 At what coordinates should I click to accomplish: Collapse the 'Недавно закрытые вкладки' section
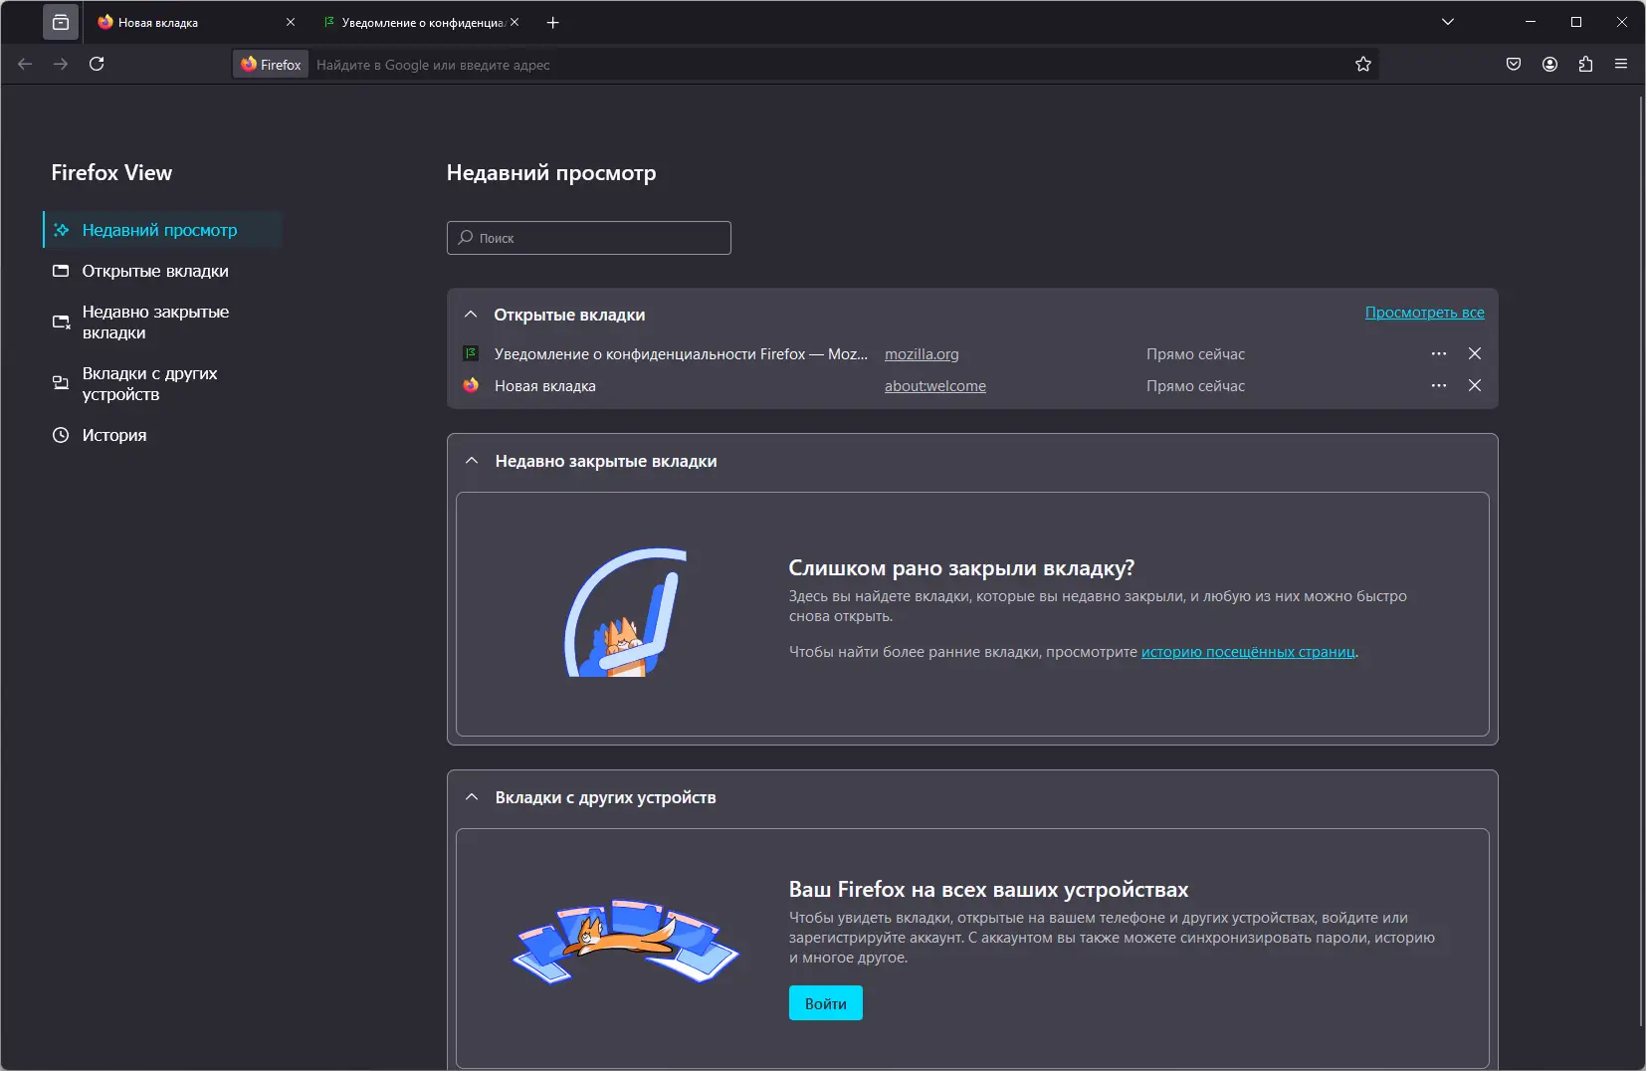pyautogui.click(x=472, y=461)
